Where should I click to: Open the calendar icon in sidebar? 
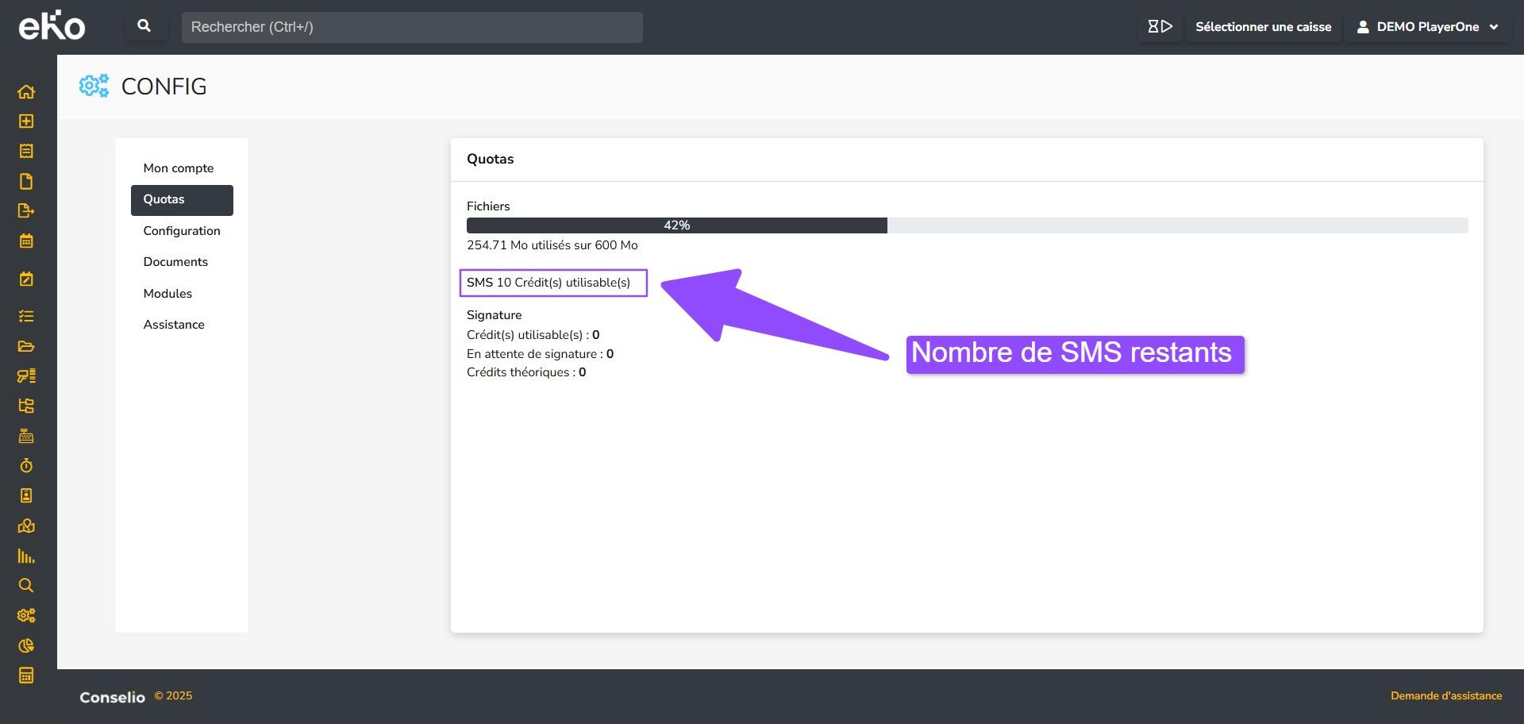click(x=26, y=241)
